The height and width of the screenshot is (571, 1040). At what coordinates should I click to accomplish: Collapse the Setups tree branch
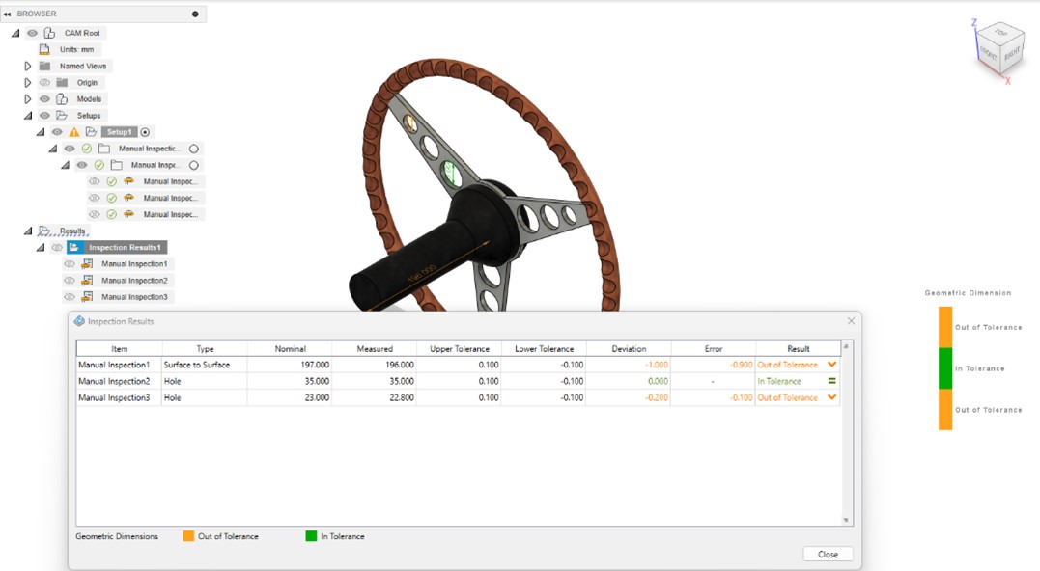tap(28, 114)
